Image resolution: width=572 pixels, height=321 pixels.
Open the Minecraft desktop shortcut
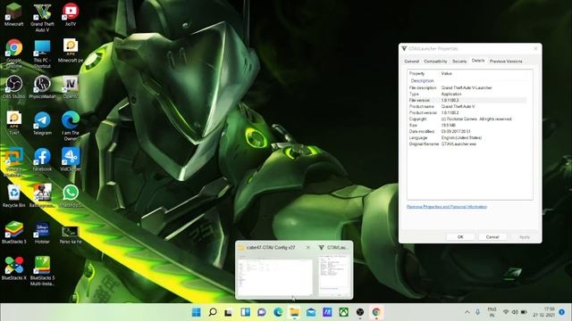(x=14, y=15)
